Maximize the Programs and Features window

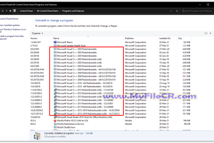point(208,4)
